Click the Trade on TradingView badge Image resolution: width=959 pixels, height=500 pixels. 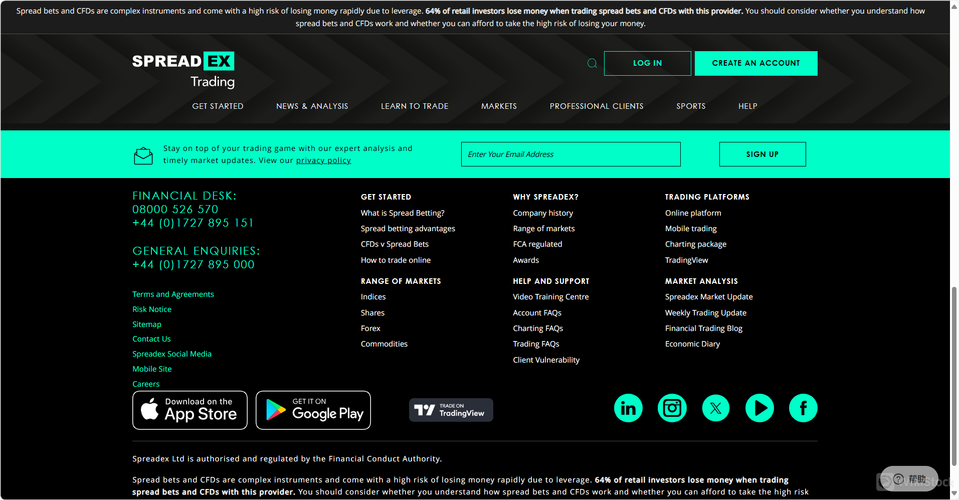coord(451,410)
